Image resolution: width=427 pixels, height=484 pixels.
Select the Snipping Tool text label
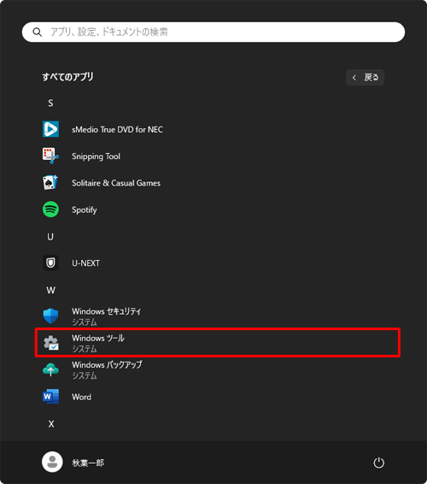[x=96, y=156]
